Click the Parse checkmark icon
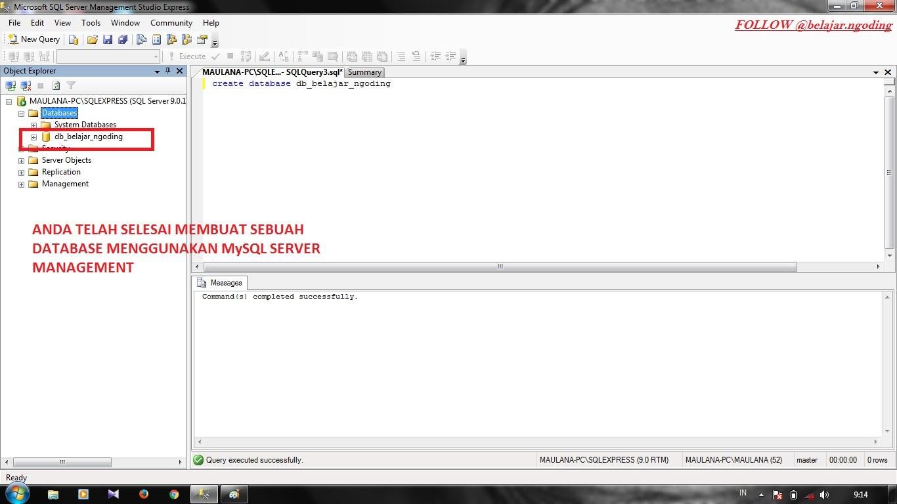This screenshot has height=504, width=897. pyautogui.click(x=215, y=56)
